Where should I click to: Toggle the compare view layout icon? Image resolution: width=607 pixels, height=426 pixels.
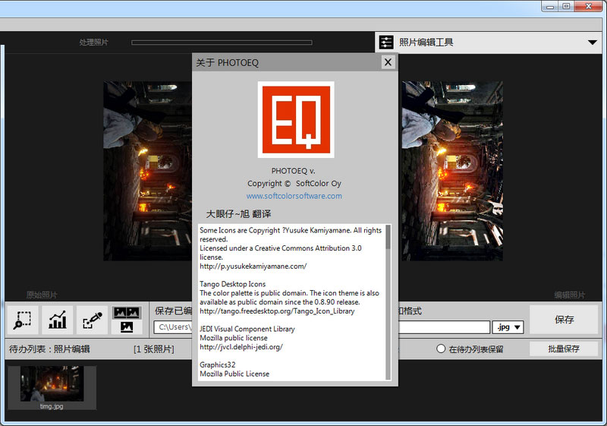click(127, 320)
